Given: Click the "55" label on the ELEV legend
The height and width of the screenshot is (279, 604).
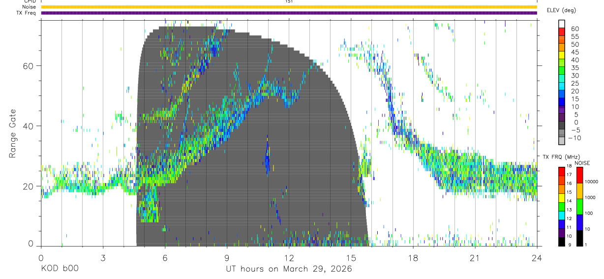Looking at the screenshot, I should pos(575,36).
